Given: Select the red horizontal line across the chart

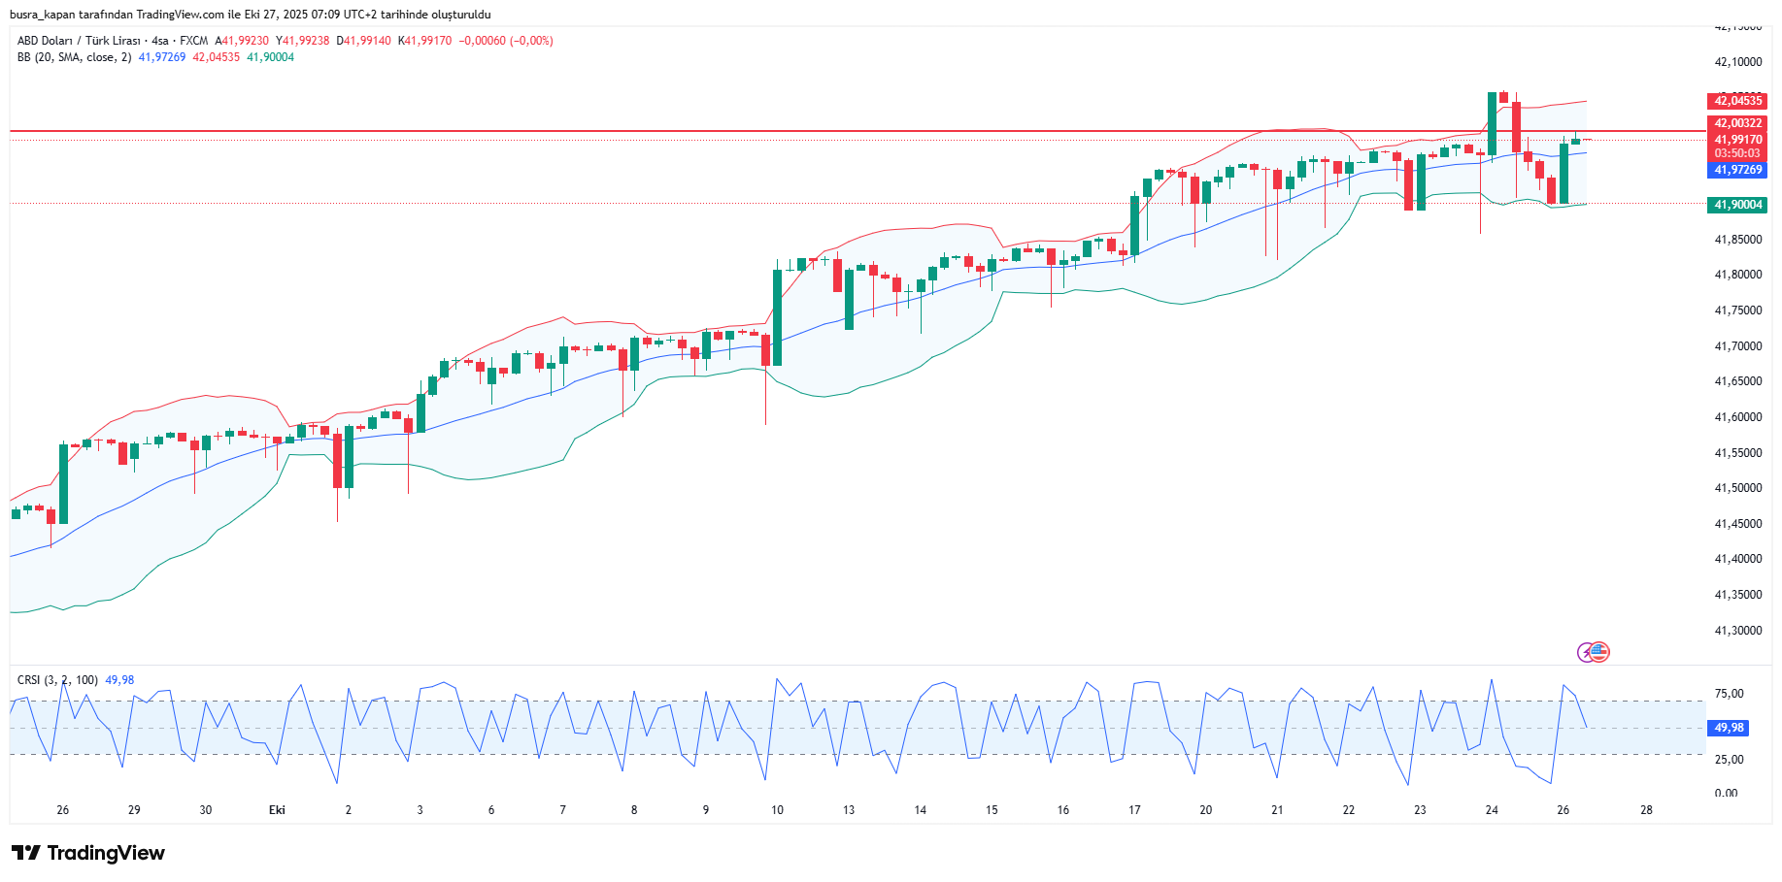Looking at the screenshot, I should (680, 130).
